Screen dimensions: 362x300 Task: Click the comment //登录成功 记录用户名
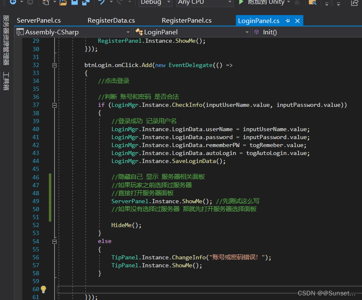(144, 121)
